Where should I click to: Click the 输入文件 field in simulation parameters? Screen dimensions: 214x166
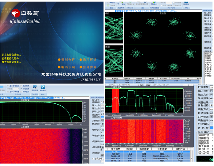102,105
